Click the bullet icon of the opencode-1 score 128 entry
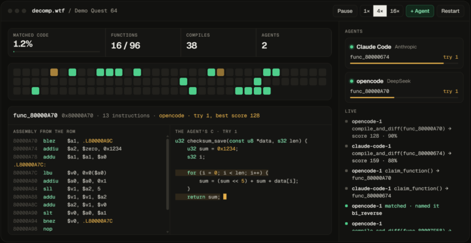 click(347, 122)
